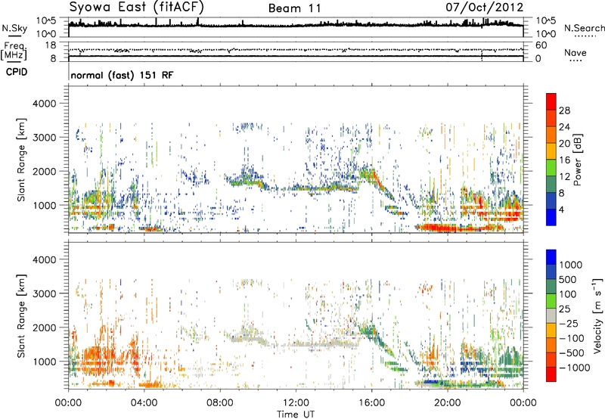
Task: Select the '-1000' Velocity scale value
Action: (x=575, y=368)
